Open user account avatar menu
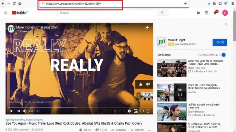Image resolution: width=236 pixels, height=132 pixels. click(x=225, y=13)
